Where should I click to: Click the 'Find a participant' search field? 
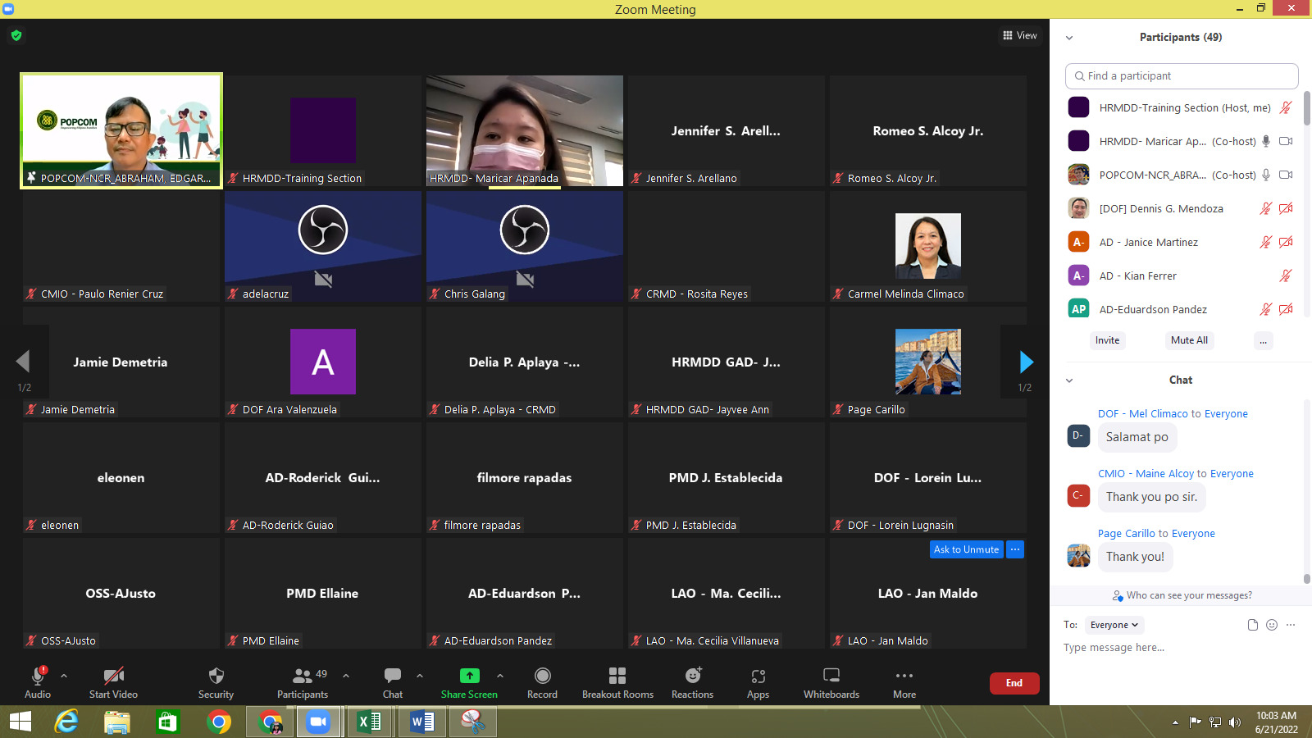click(x=1182, y=75)
